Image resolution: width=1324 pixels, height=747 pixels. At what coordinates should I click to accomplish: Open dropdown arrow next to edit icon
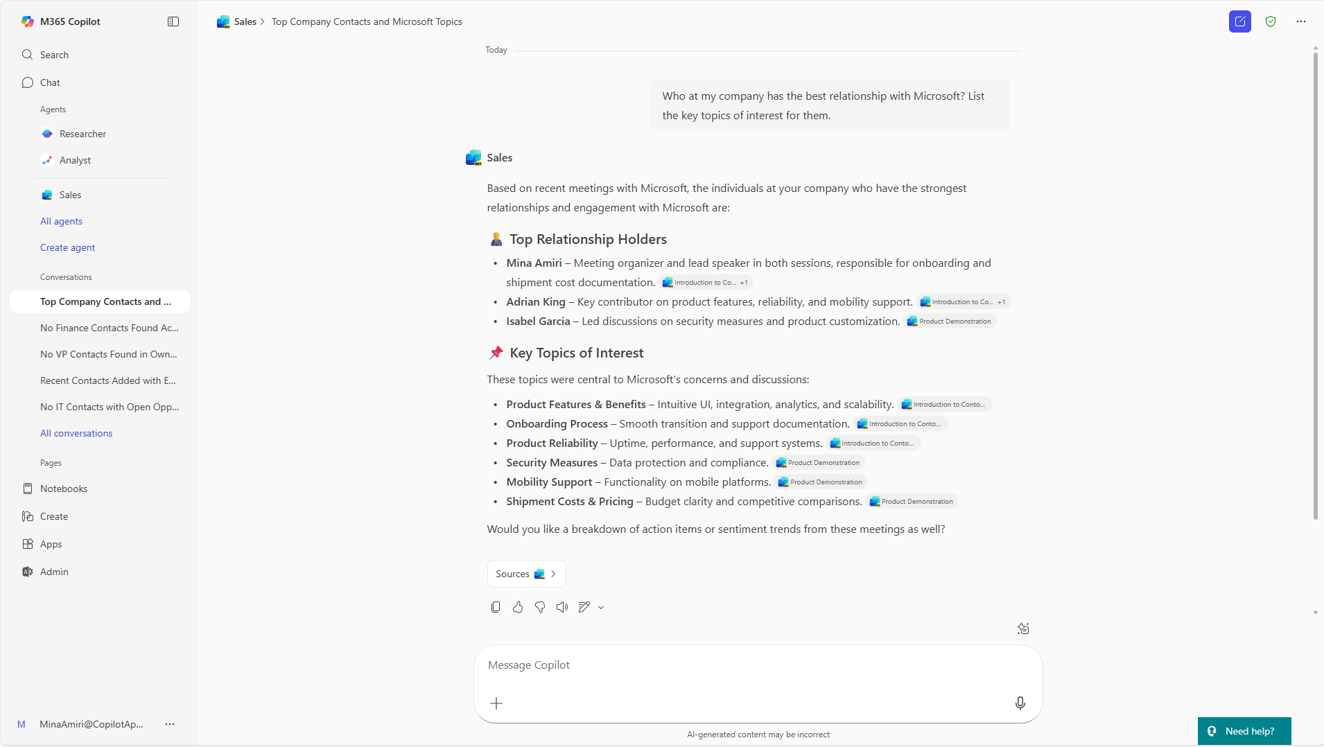[601, 608]
